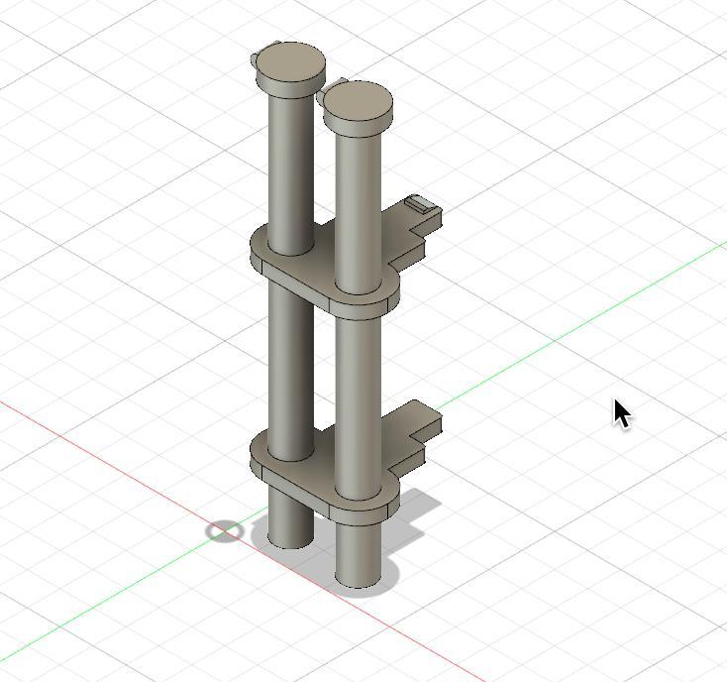The image size is (727, 682).
Task: Pick the upper bracket plate's top face
Action: [x=325, y=260]
